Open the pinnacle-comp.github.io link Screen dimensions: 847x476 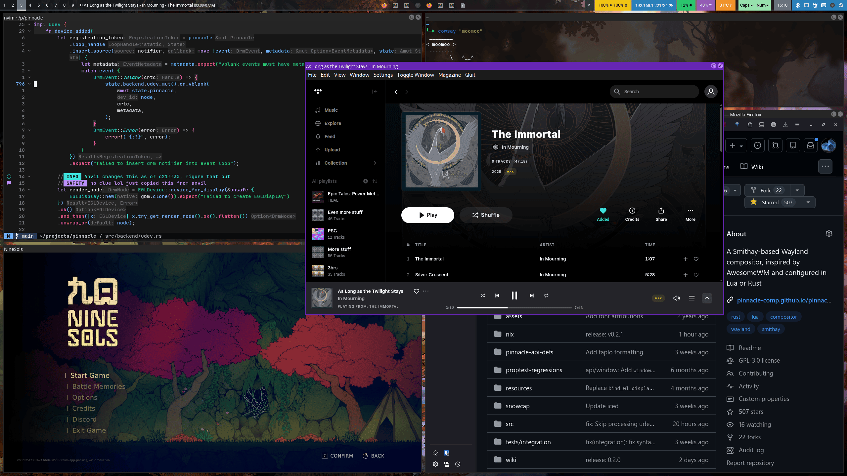[784, 300]
